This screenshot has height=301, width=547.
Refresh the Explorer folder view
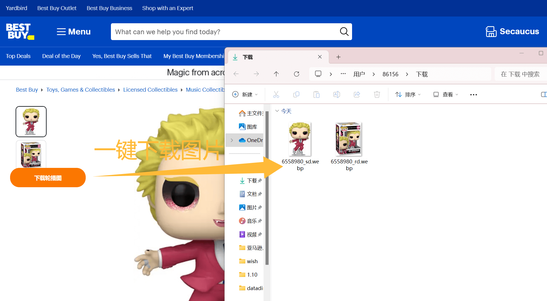click(297, 74)
